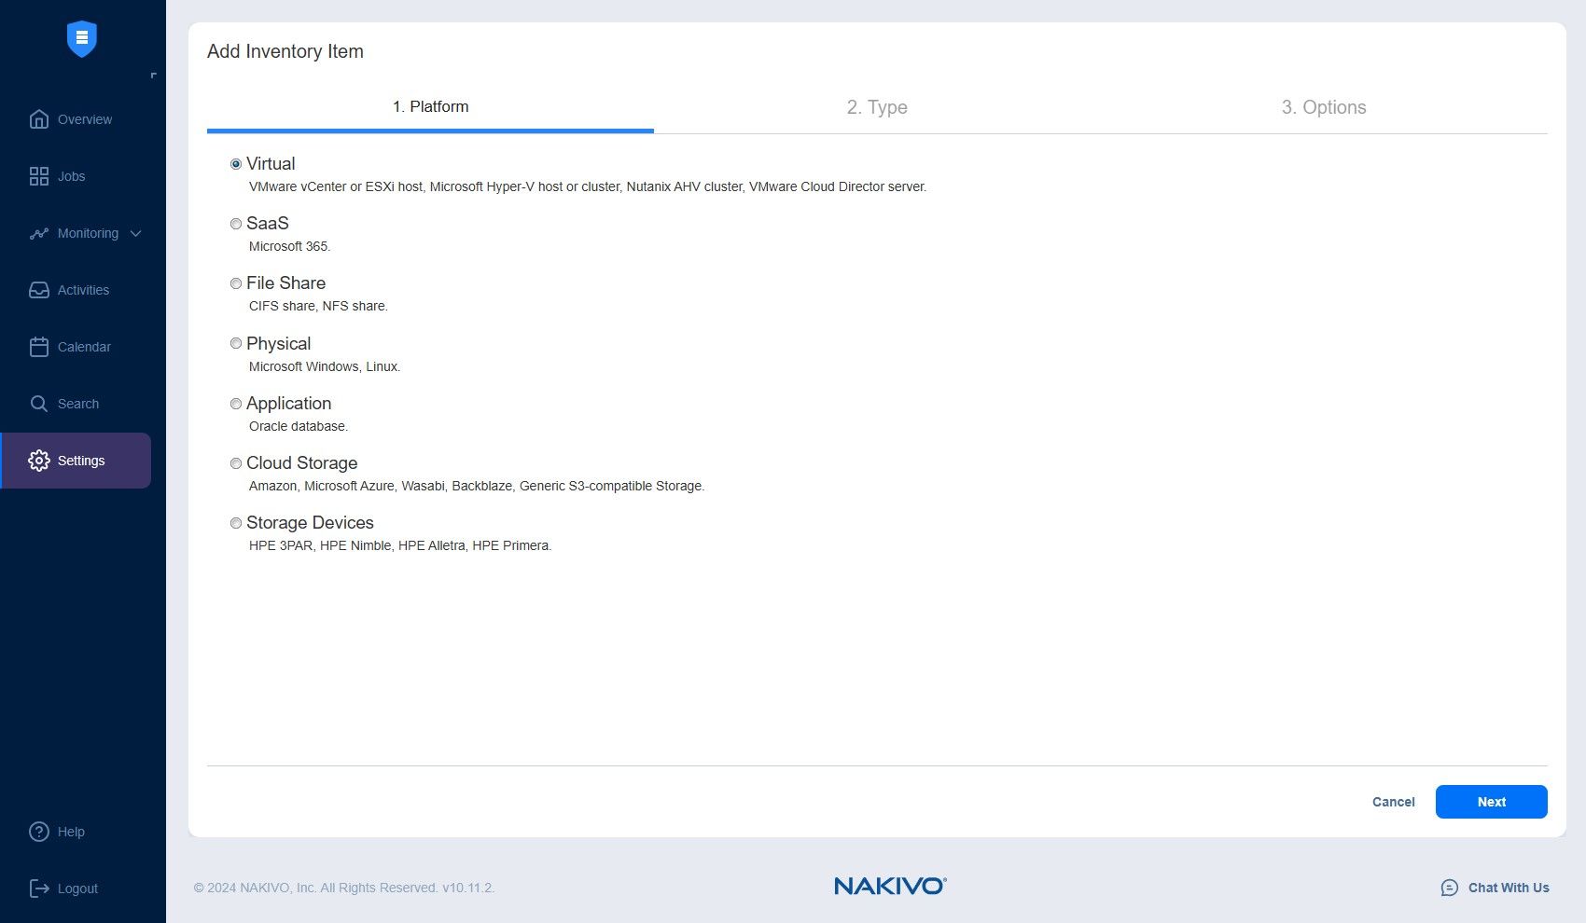The height and width of the screenshot is (923, 1586).
Task: Pick the Storage Devices option
Action: click(x=235, y=523)
